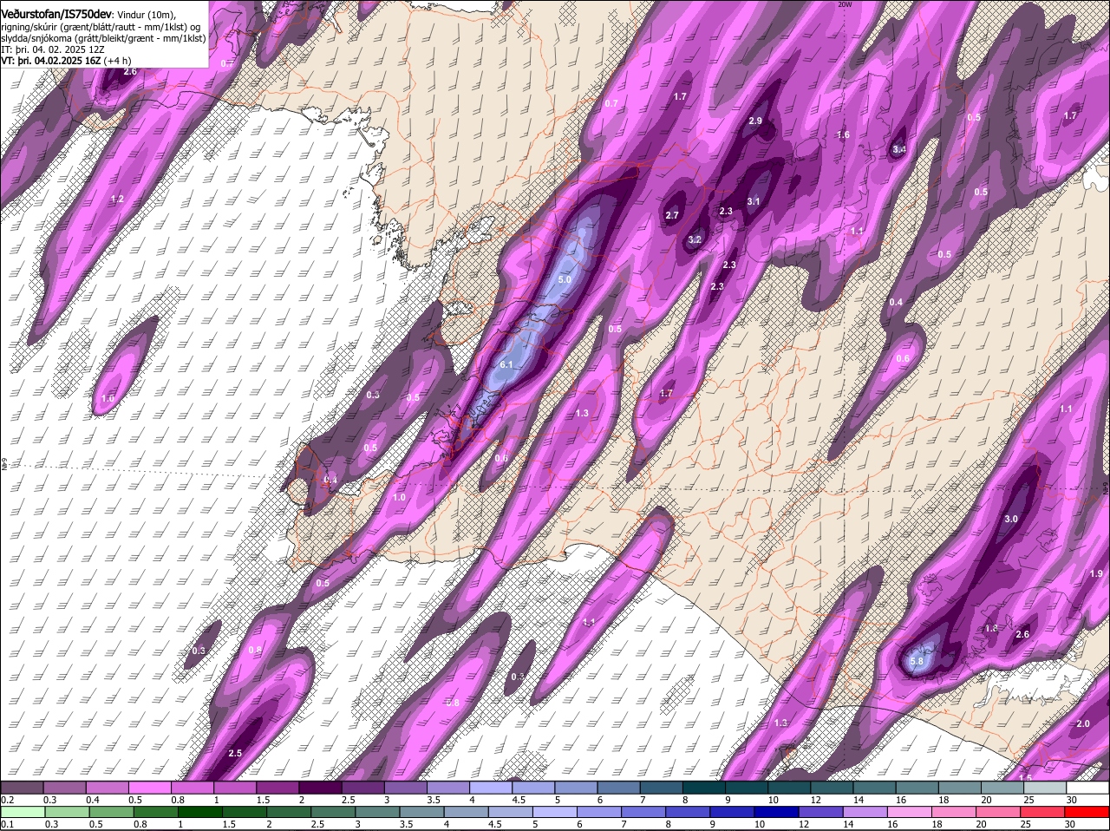Pick upper legend swatch between 0.2 and 0.3
This screenshot has height=831, width=1110.
[22, 788]
